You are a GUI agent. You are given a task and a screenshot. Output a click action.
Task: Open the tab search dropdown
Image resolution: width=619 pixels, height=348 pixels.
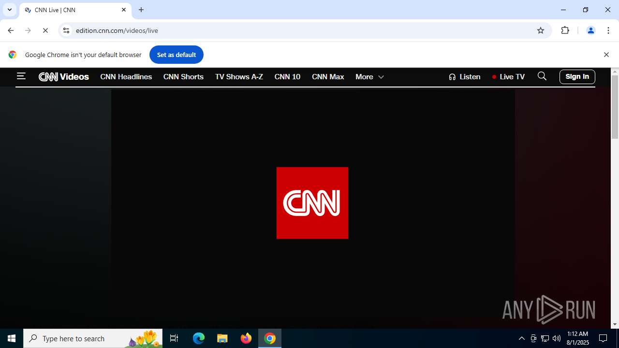[x=10, y=10]
